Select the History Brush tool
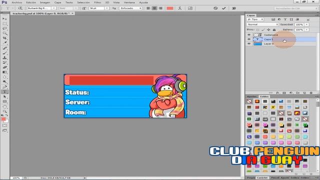This screenshot has width=320, height=180. [x=4, y=62]
